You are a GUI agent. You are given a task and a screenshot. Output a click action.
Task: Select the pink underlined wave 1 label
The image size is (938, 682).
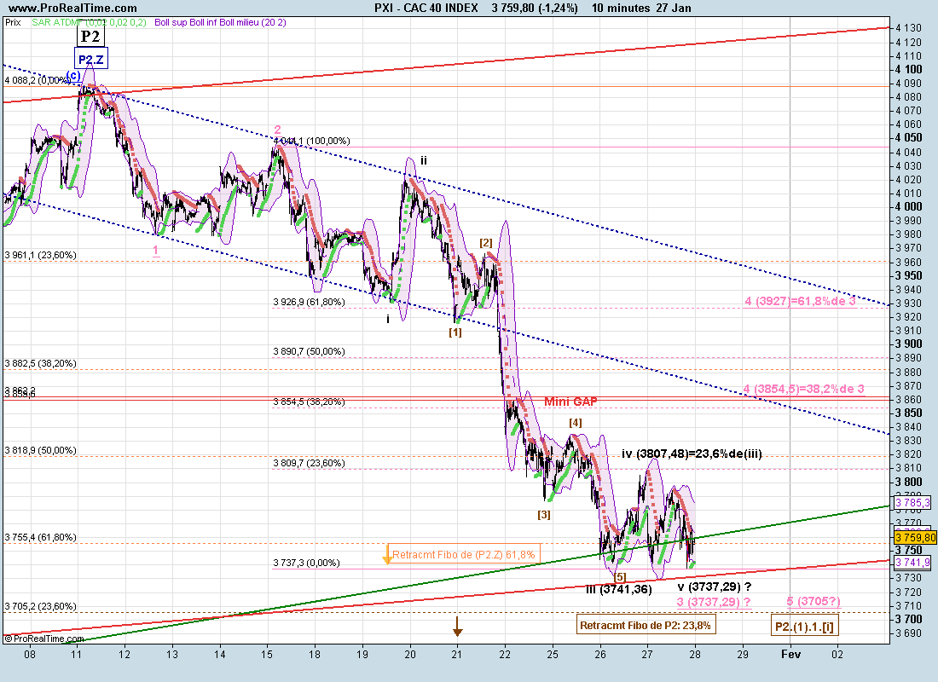(156, 251)
